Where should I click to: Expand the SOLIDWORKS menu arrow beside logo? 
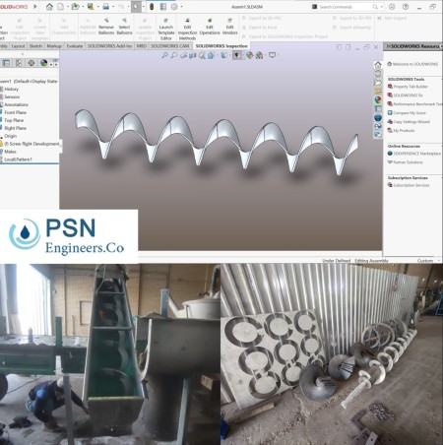(35, 7)
